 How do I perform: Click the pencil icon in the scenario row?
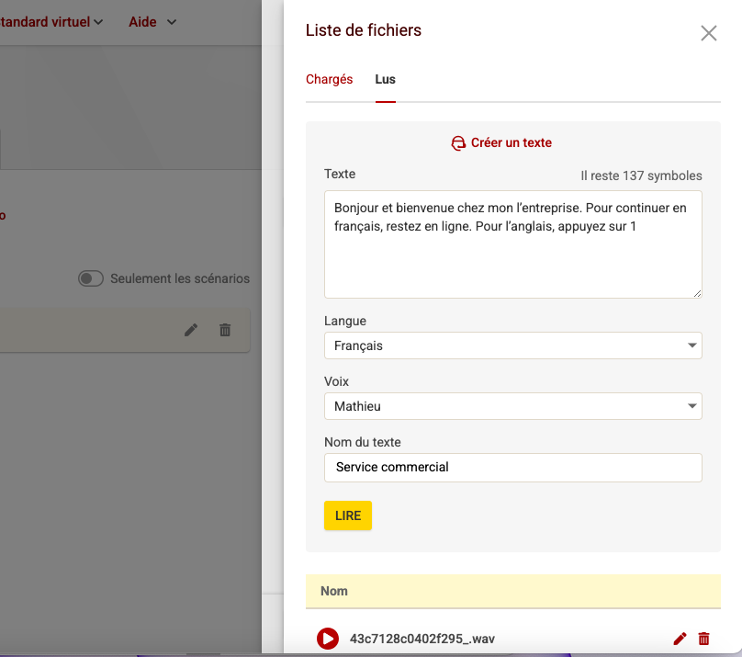click(x=191, y=330)
